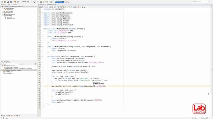
Task: Click the Debug Project toolbar icon
Action: click(47, 2)
